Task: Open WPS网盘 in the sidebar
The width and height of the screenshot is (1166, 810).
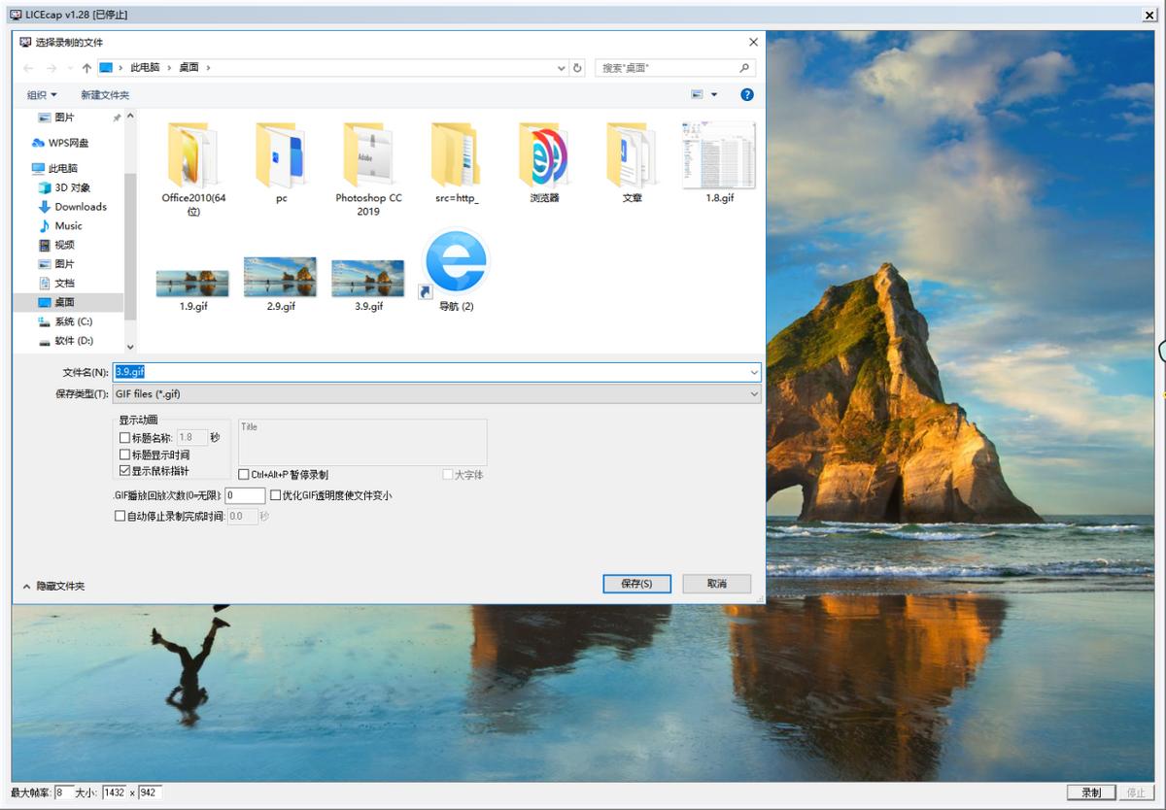Action: point(68,143)
